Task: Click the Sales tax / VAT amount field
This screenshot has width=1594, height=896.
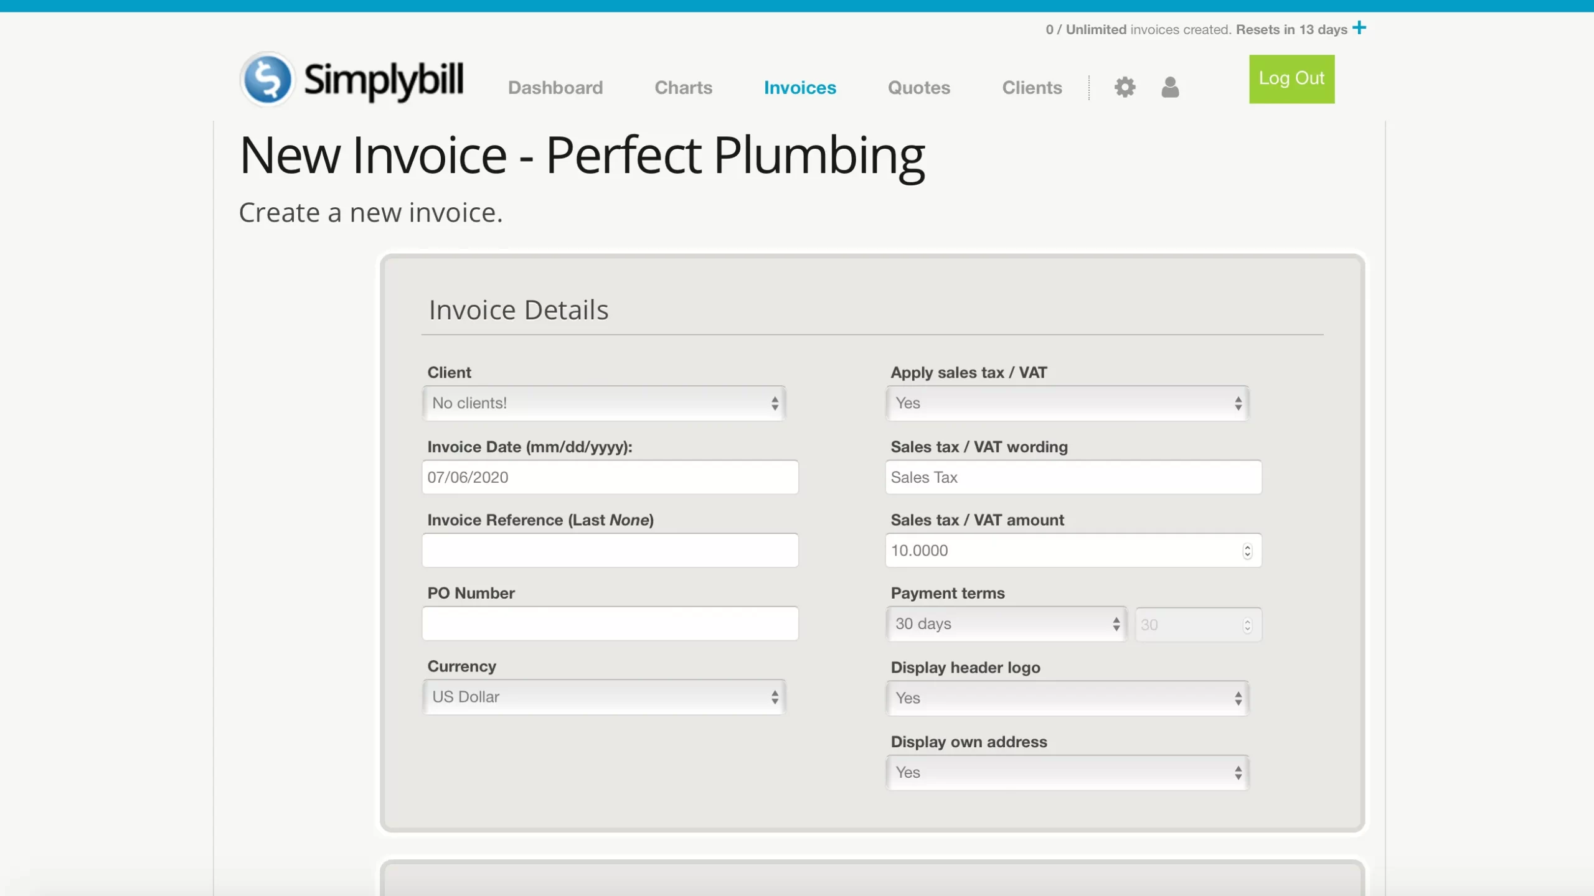Action: [x=1073, y=550]
